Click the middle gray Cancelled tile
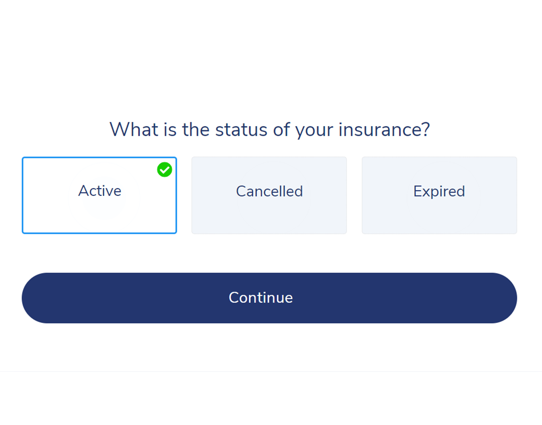 269,195
